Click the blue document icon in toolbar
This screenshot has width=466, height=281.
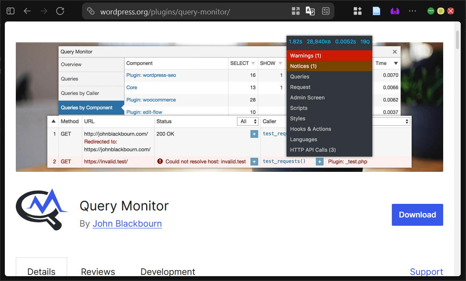pos(376,11)
